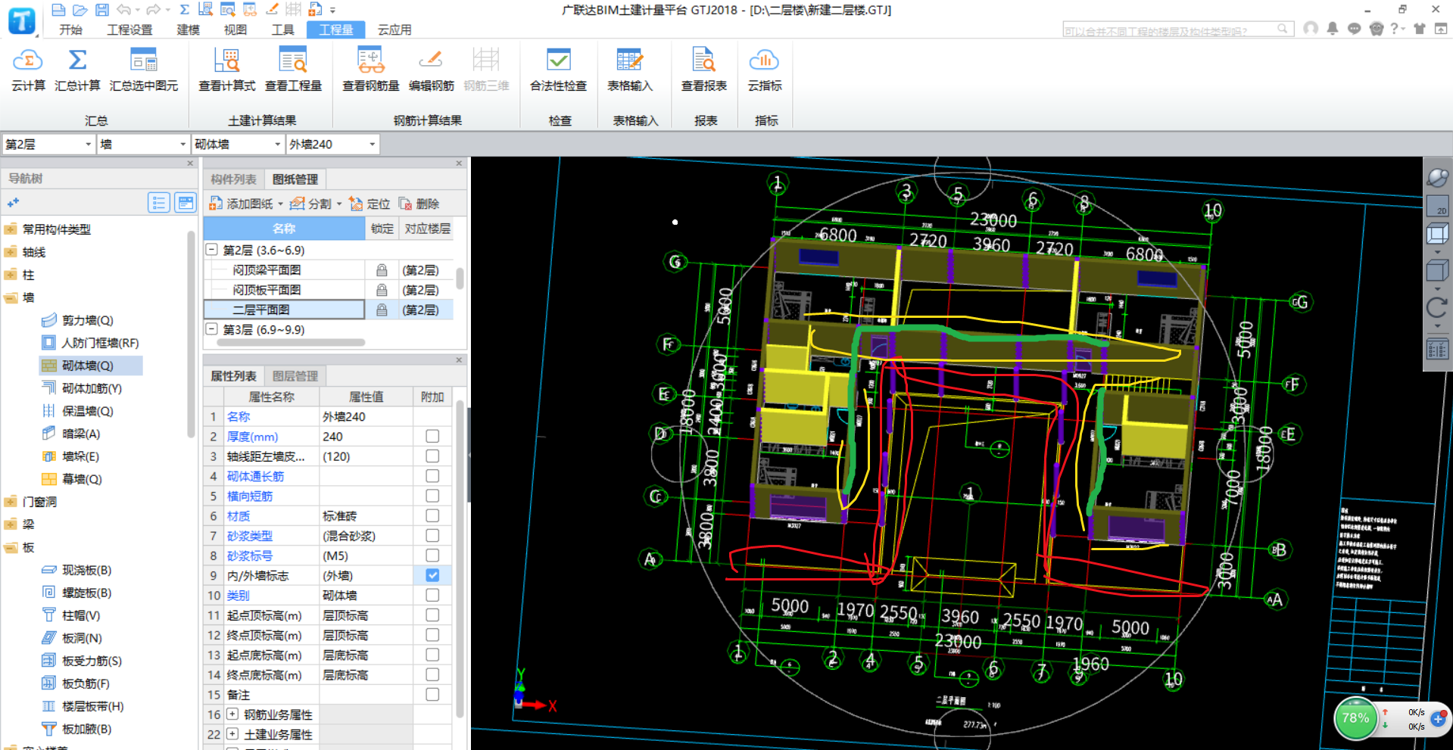Open the 开始 ribbon tab
Image resolution: width=1453 pixels, height=750 pixels.
[70, 30]
